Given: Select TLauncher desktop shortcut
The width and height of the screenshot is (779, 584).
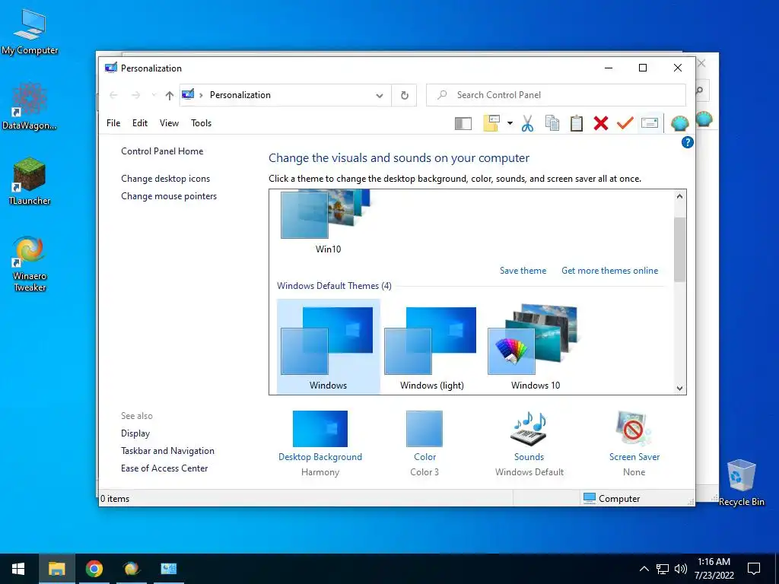Looking at the screenshot, I should (30, 181).
